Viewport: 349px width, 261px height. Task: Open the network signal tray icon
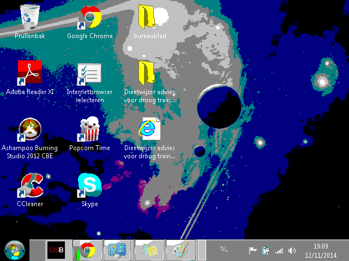[279, 251]
